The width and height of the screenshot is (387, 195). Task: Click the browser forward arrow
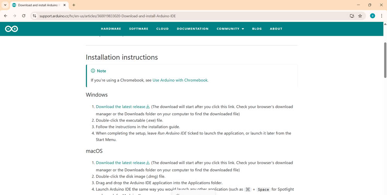click(15, 16)
